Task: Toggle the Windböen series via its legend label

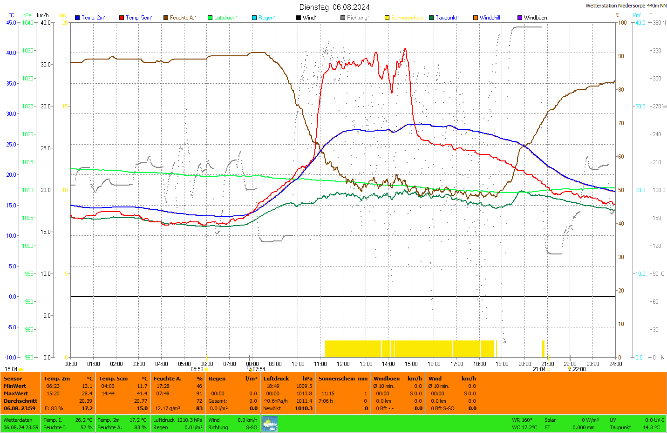Action: click(535, 18)
